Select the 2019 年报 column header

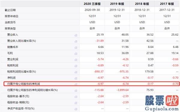117,4
